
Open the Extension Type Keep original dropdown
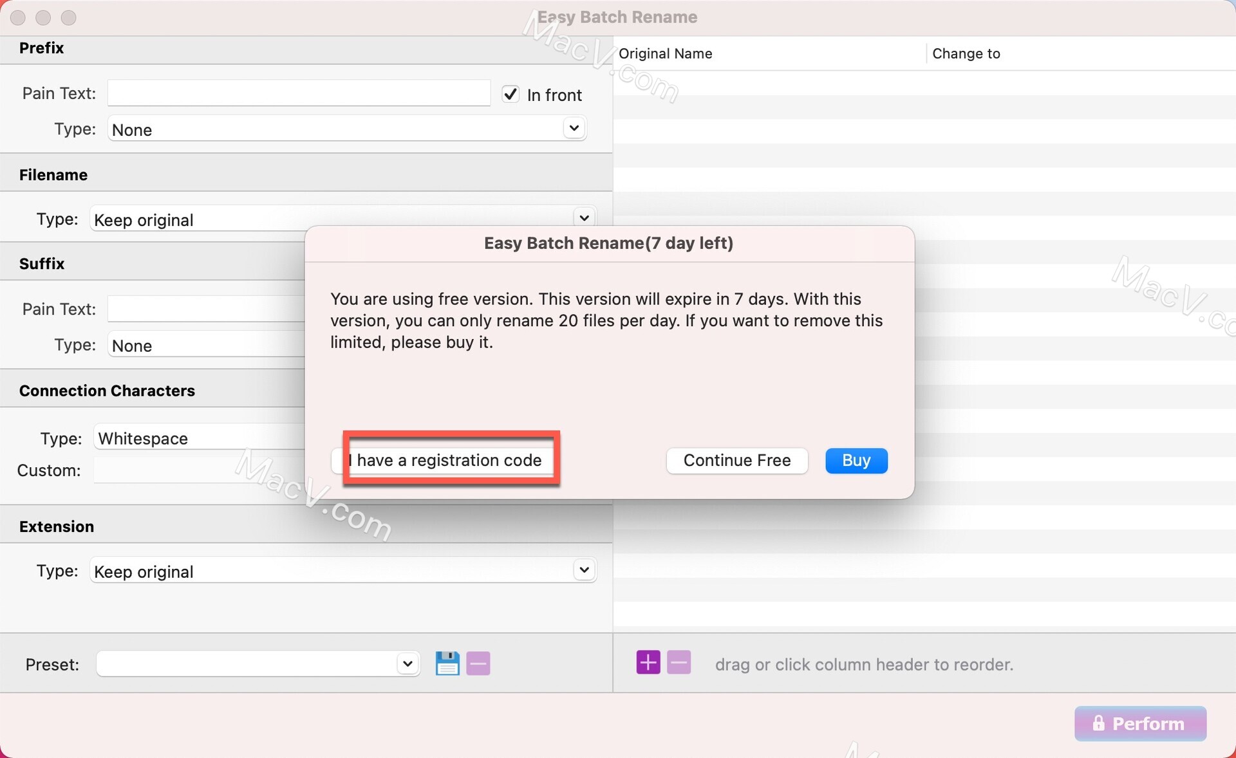[x=343, y=570]
